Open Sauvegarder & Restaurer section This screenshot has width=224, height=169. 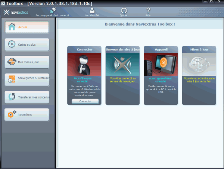point(27,79)
